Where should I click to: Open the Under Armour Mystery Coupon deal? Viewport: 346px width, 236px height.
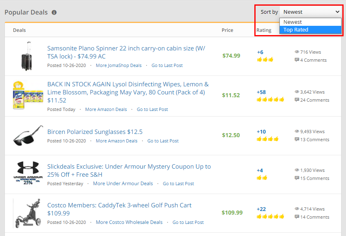[129, 171]
